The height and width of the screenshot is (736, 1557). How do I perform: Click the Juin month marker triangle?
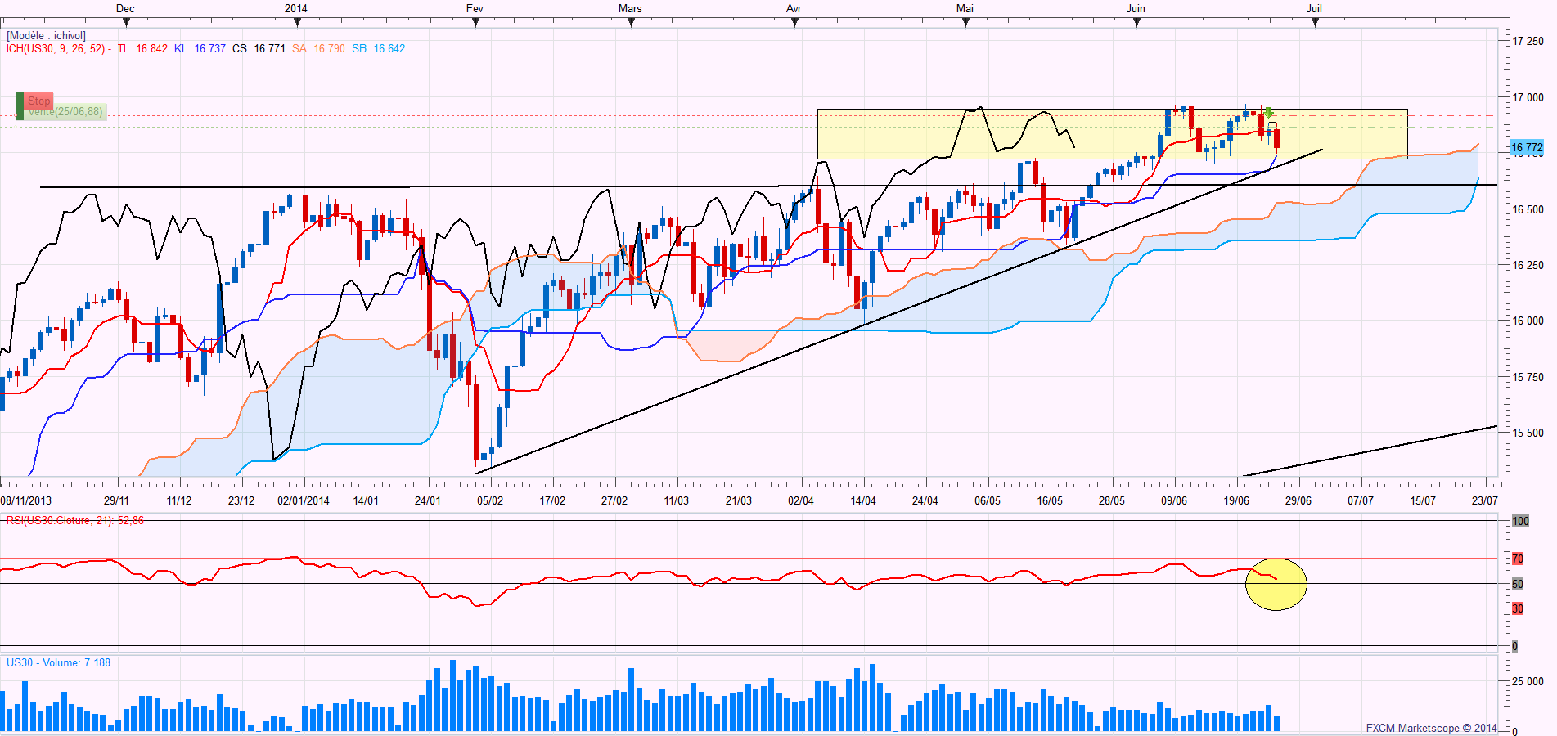tap(1136, 23)
